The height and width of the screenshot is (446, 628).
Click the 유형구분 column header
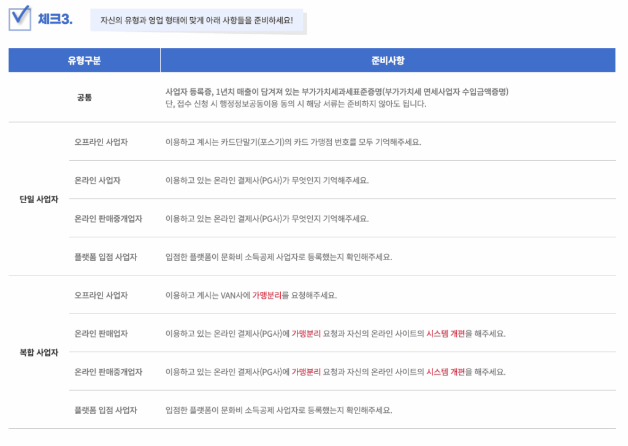(x=84, y=60)
